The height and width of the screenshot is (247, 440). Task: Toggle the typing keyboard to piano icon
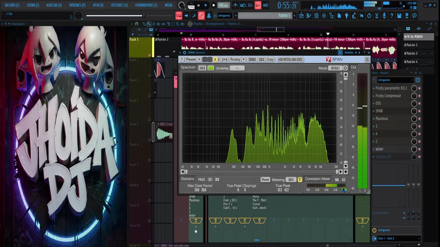point(179,15)
